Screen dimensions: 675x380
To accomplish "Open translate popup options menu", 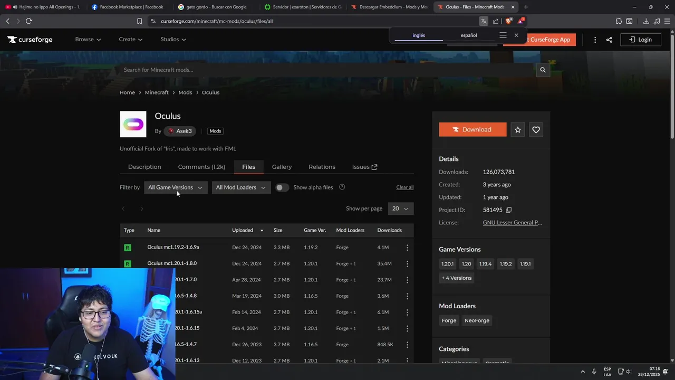I will (503, 35).
